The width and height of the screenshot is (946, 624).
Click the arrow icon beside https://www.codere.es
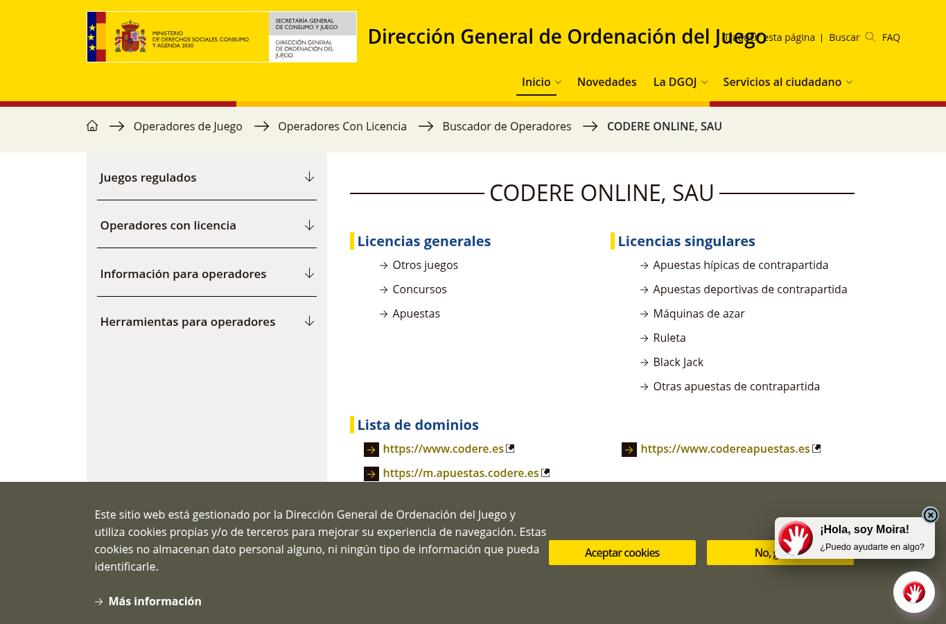pos(371,450)
